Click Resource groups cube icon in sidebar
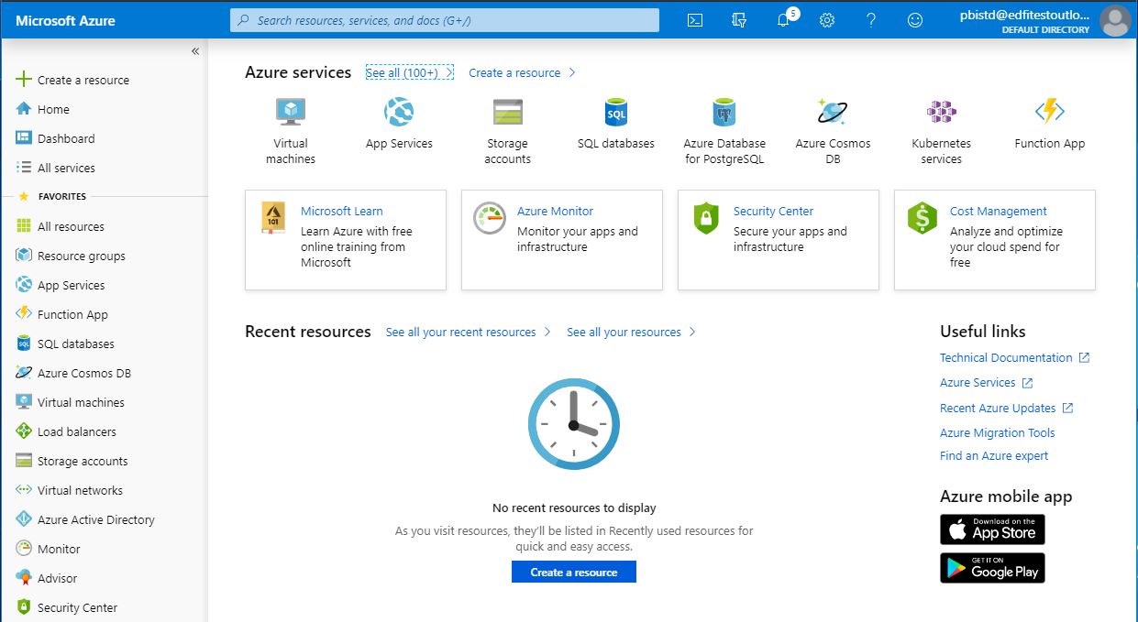The height and width of the screenshot is (622, 1138). coord(24,256)
